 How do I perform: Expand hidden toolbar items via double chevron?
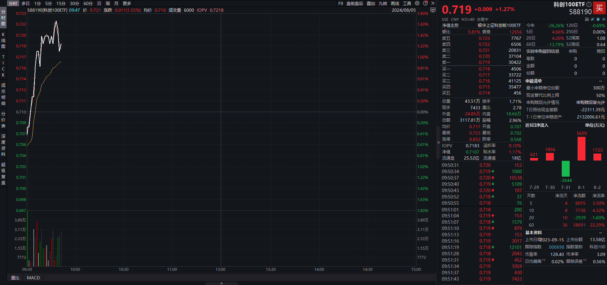432,3
